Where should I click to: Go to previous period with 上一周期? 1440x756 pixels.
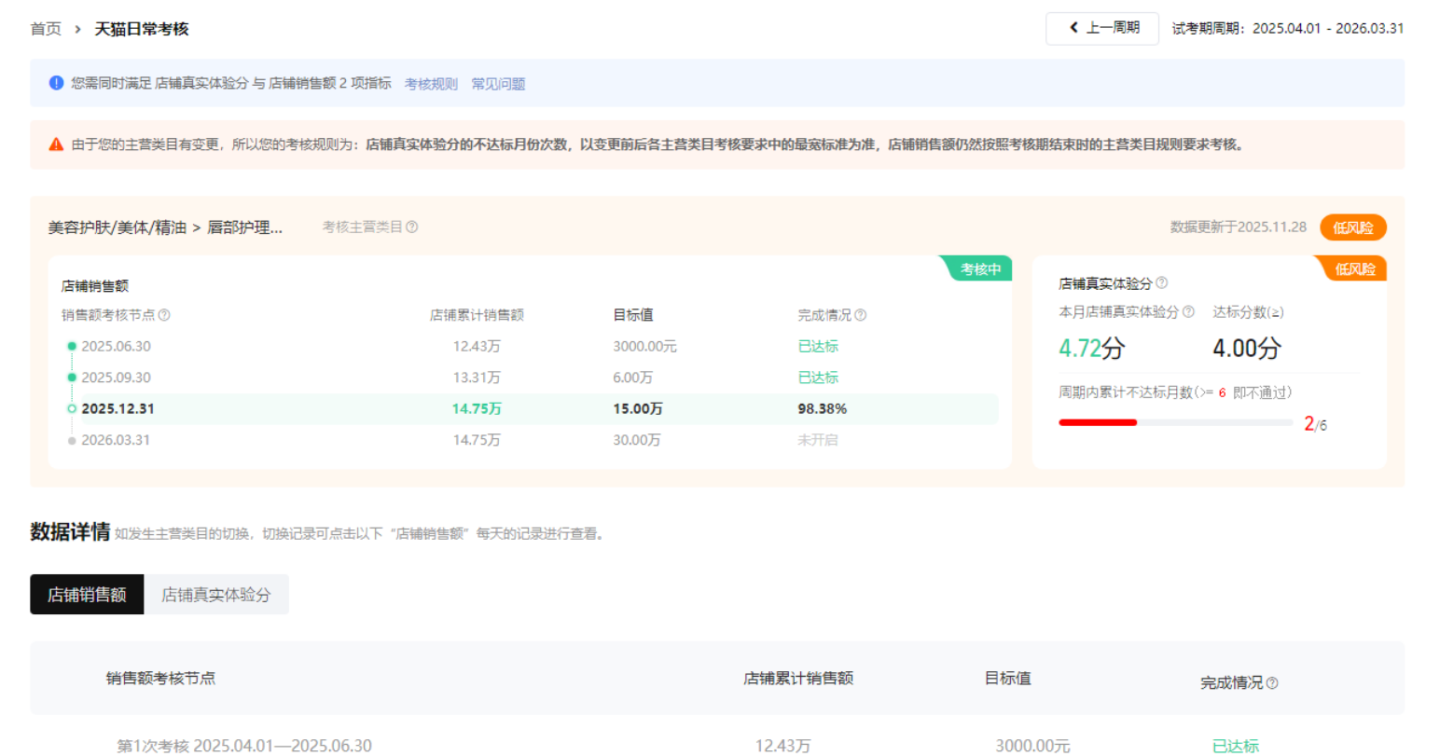click(1101, 28)
